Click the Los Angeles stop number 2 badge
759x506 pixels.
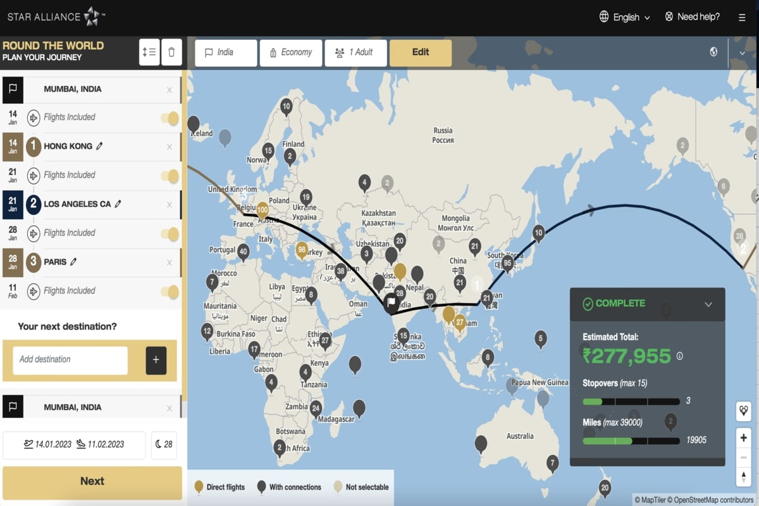click(x=34, y=204)
